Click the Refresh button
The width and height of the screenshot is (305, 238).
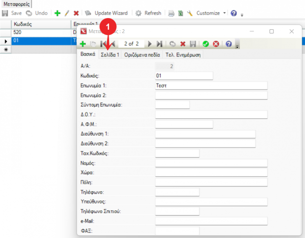pyautogui.click(x=148, y=13)
